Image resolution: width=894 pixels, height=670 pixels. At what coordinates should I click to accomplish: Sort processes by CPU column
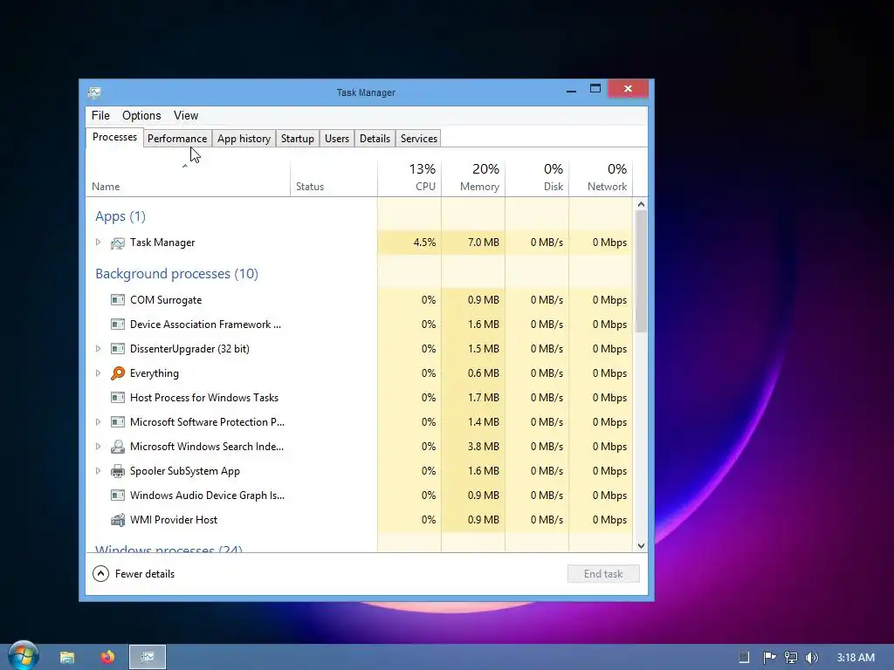(x=409, y=178)
